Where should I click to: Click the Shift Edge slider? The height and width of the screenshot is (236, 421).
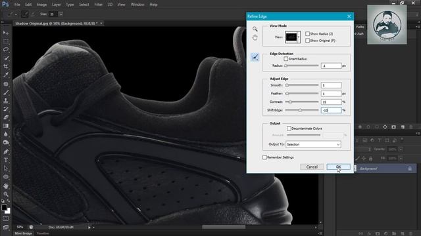click(x=301, y=110)
